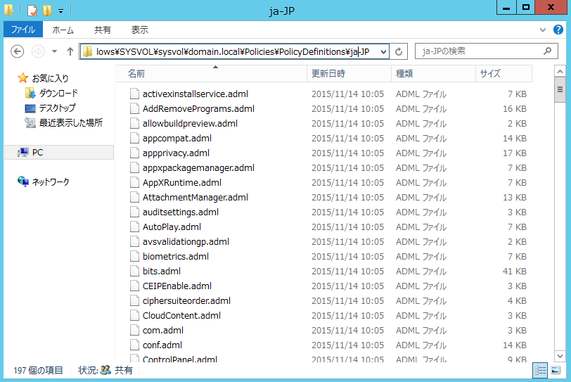Open the recent locations dropdown arrow

[x=53, y=51]
